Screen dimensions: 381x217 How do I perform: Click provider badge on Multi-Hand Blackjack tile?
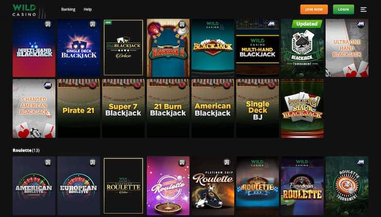48,24
